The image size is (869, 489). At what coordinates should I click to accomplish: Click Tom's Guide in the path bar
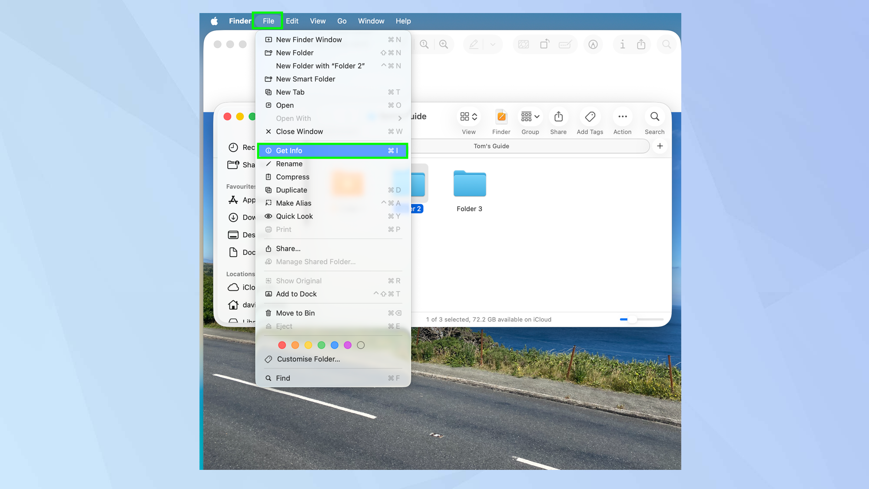coord(491,146)
